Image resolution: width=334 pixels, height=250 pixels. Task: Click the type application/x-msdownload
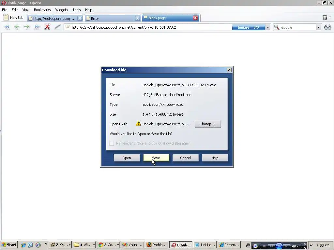pyautogui.click(x=163, y=104)
